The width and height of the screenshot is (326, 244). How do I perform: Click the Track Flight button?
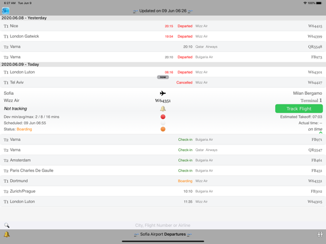click(x=299, y=108)
